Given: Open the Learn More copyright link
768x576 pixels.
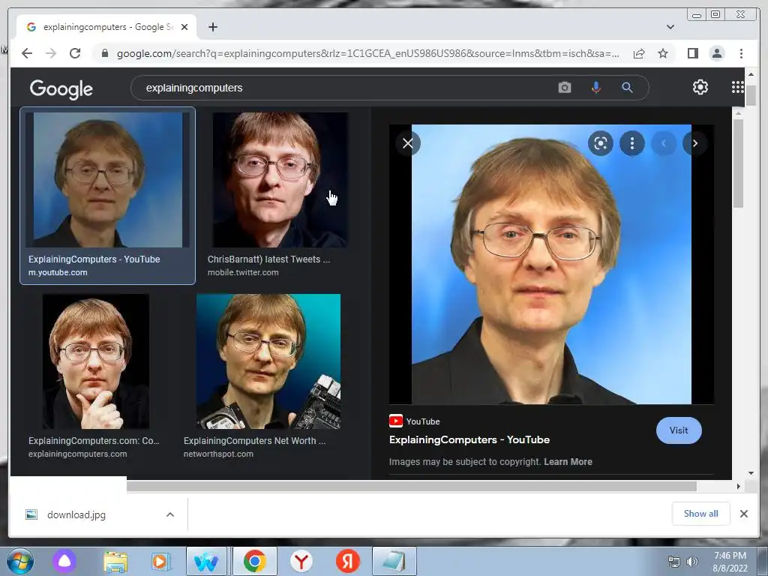Looking at the screenshot, I should pyautogui.click(x=568, y=461).
